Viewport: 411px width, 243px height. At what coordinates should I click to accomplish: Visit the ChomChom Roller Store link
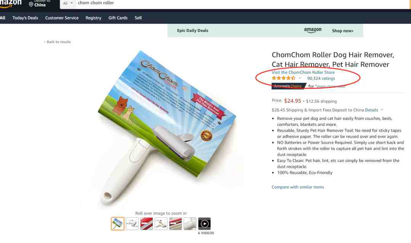point(303,72)
